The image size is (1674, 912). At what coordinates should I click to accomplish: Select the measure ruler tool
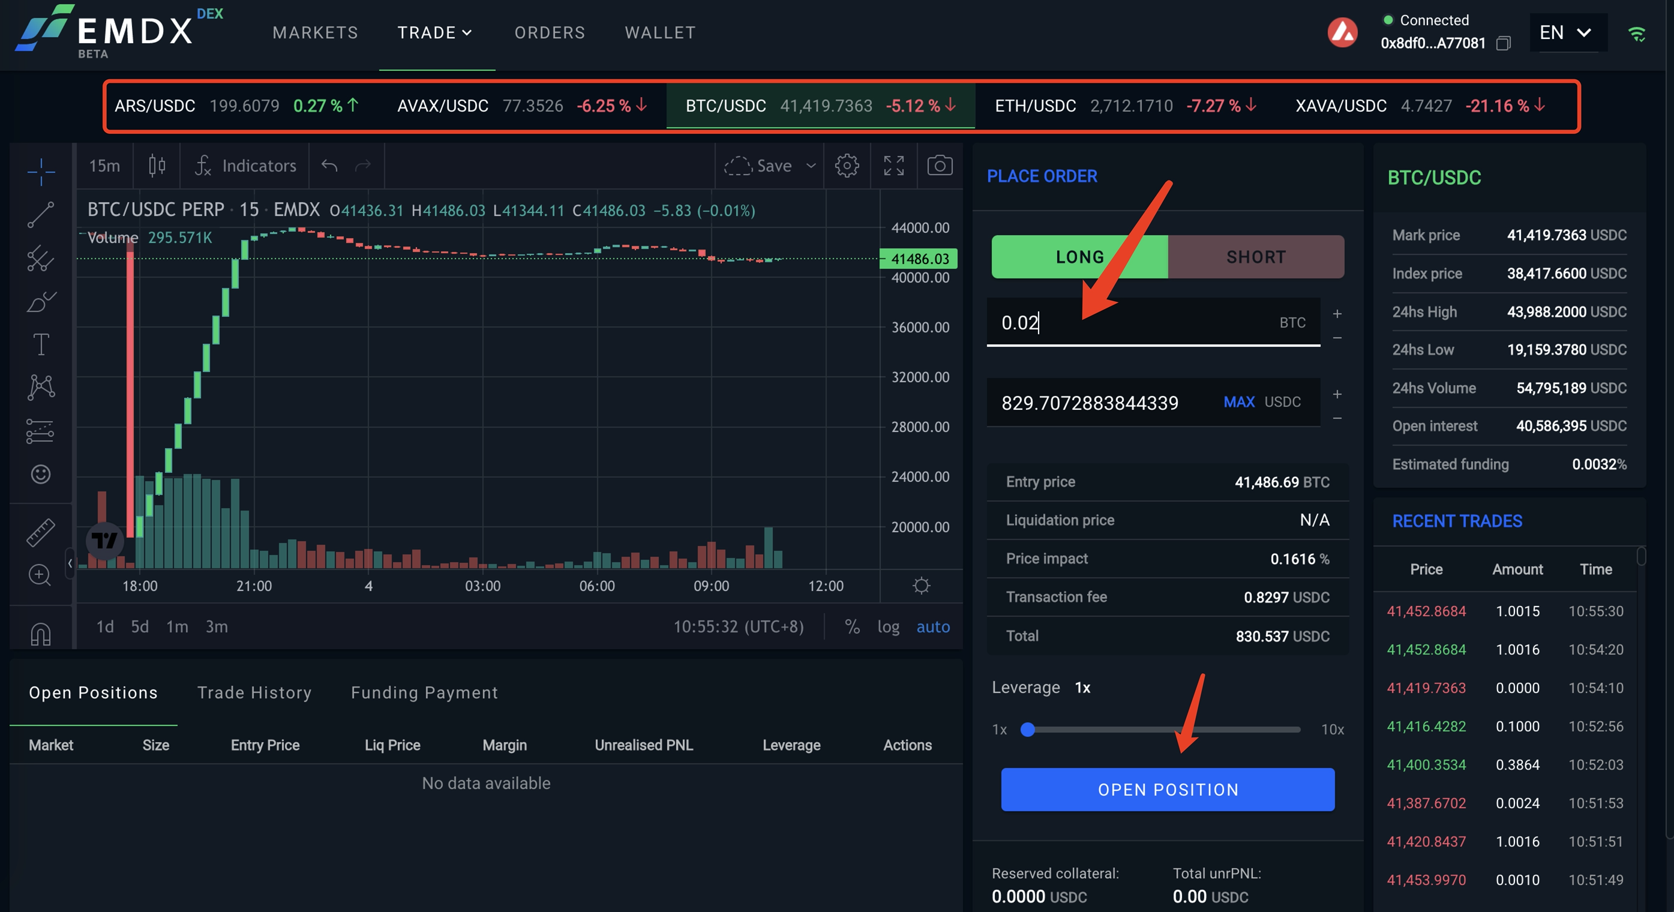point(40,532)
